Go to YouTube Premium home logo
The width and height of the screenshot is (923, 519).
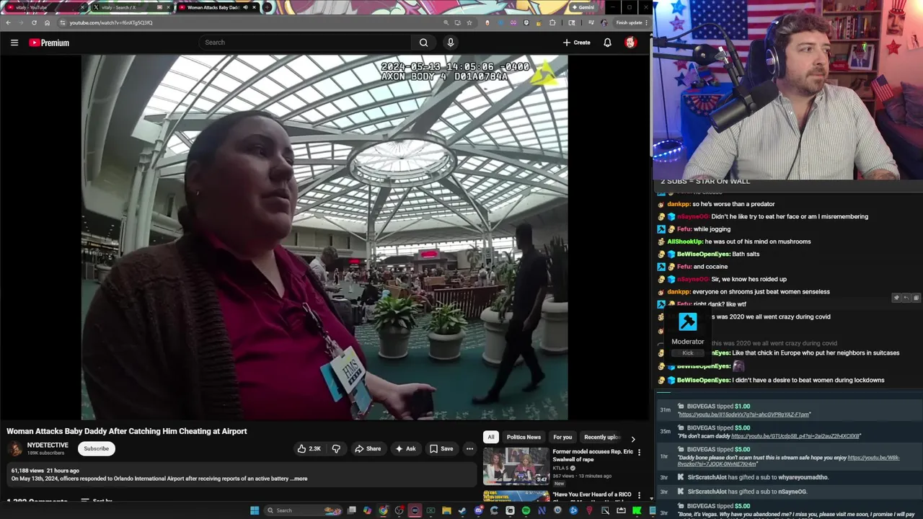(x=49, y=43)
